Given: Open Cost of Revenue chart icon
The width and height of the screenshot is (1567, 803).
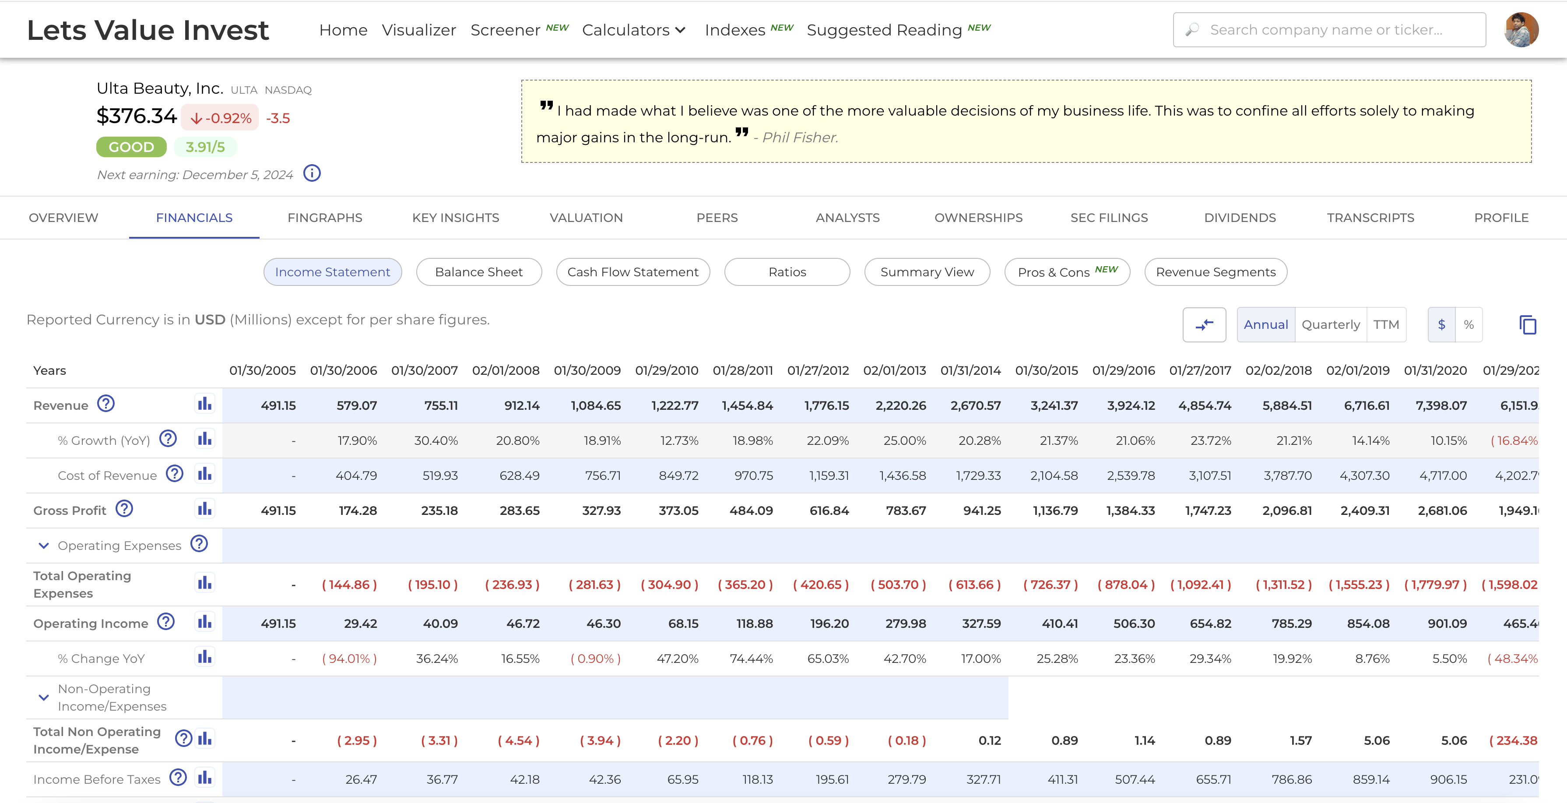Looking at the screenshot, I should point(204,474).
